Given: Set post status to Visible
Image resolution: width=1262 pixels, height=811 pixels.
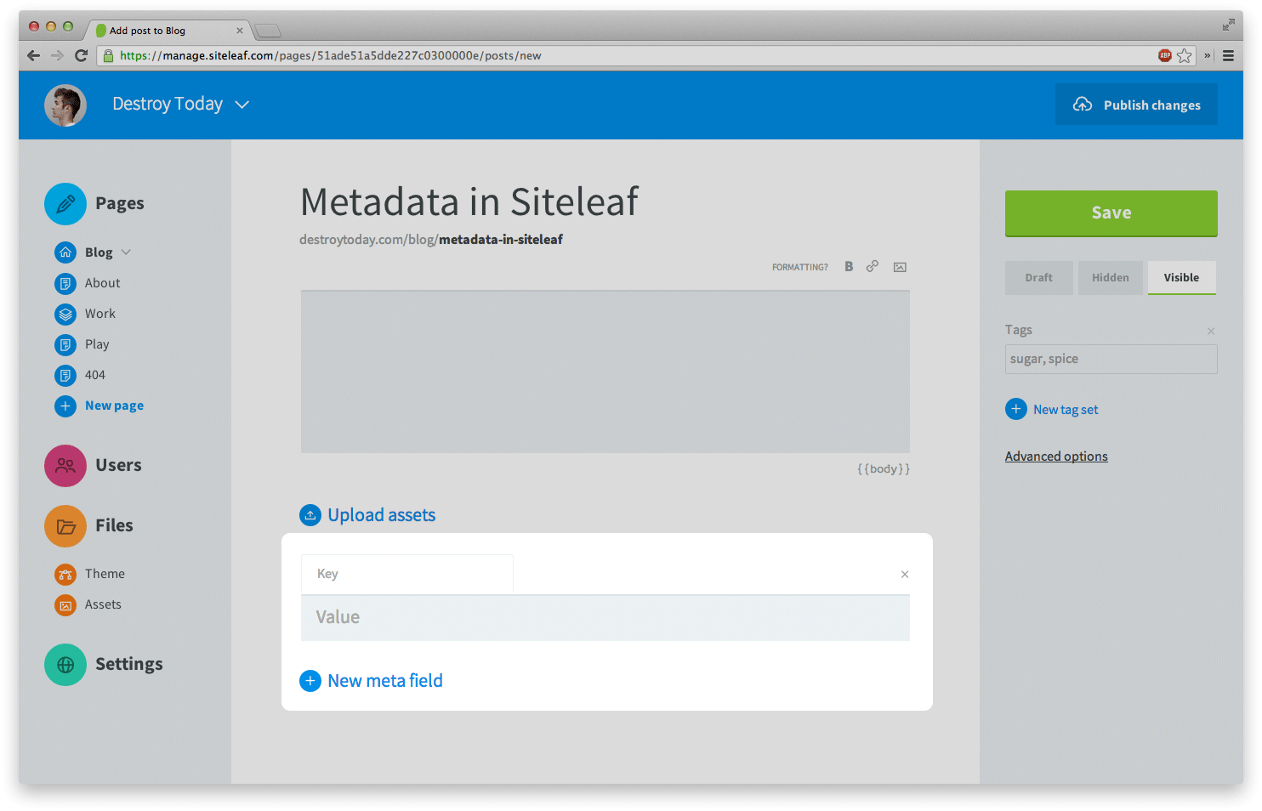Looking at the screenshot, I should pyautogui.click(x=1181, y=278).
